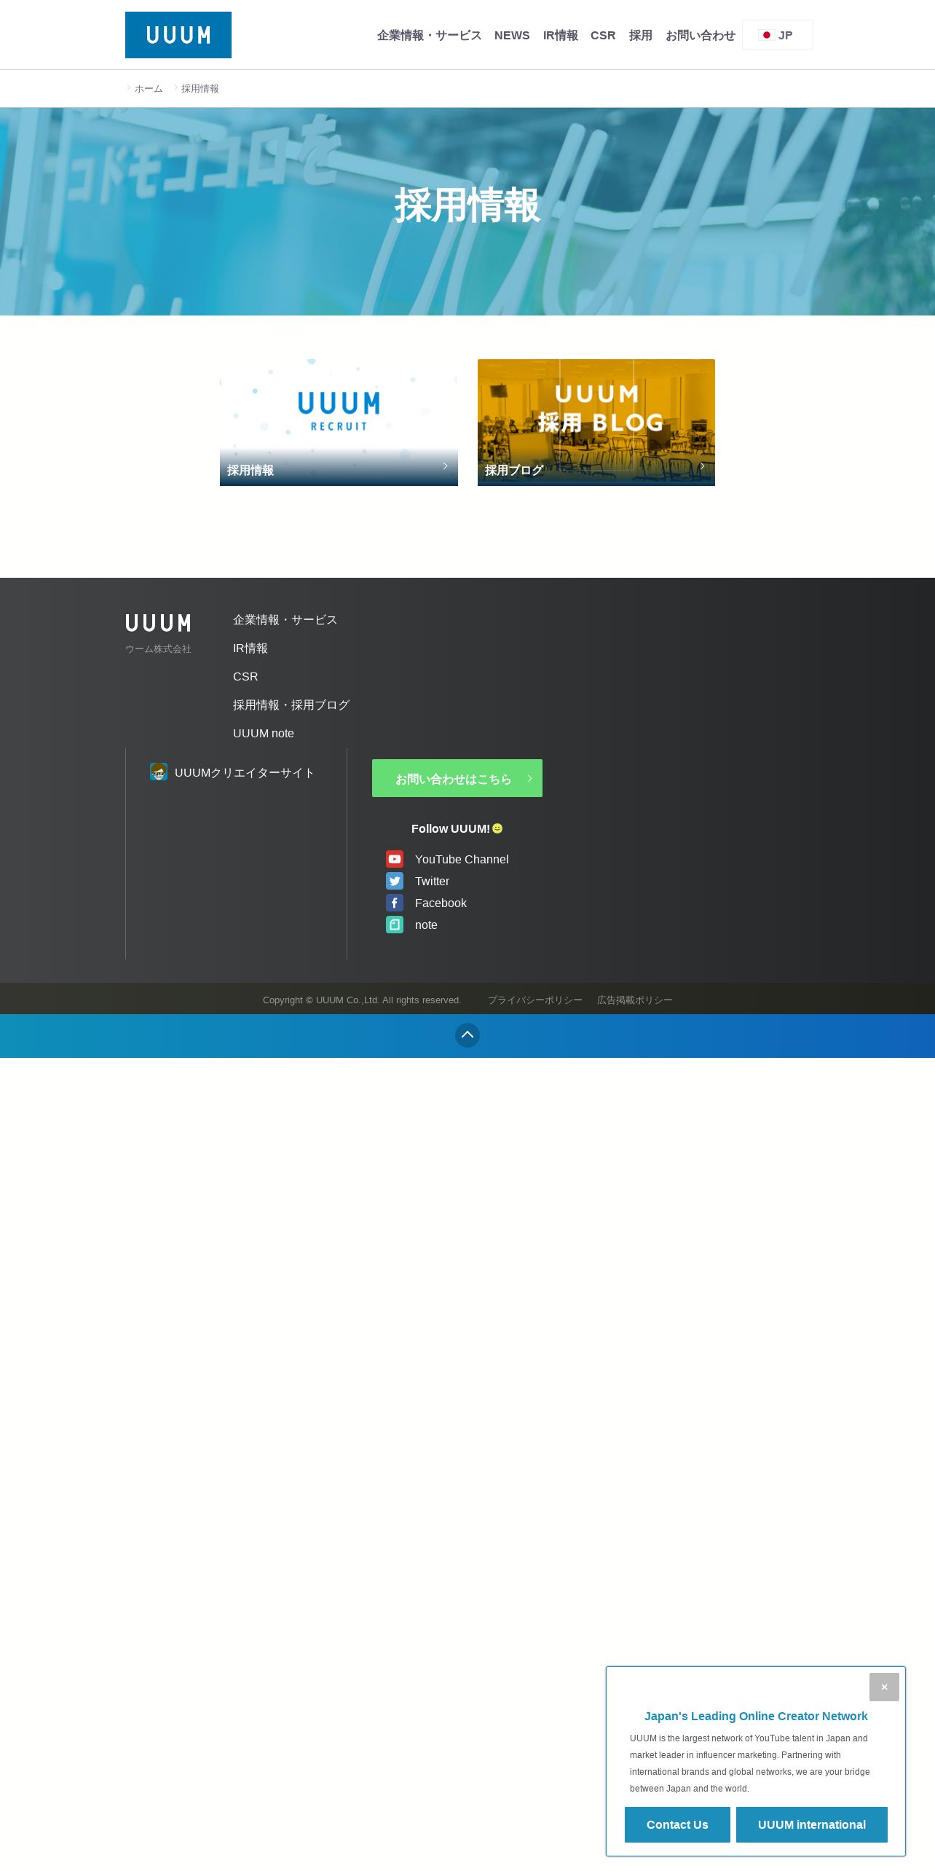935x1871 pixels.
Task: Open footer link 採用情報・採用ブログ
Action: pyautogui.click(x=291, y=705)
